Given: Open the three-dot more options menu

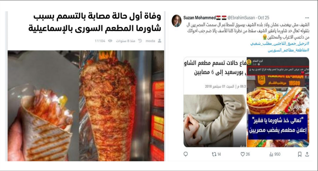Looking at the screenshot, I should (307, 18).
